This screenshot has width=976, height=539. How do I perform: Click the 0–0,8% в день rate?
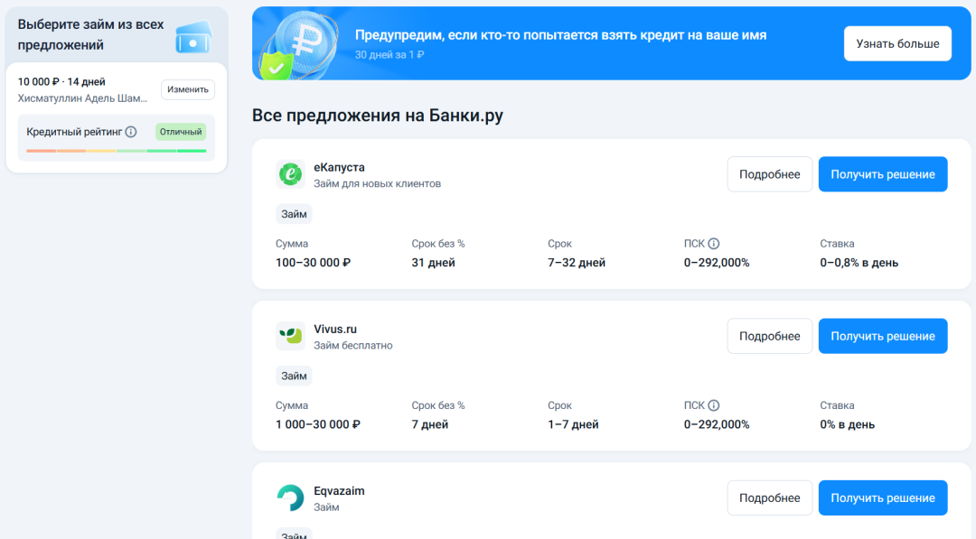pos(859,263)
